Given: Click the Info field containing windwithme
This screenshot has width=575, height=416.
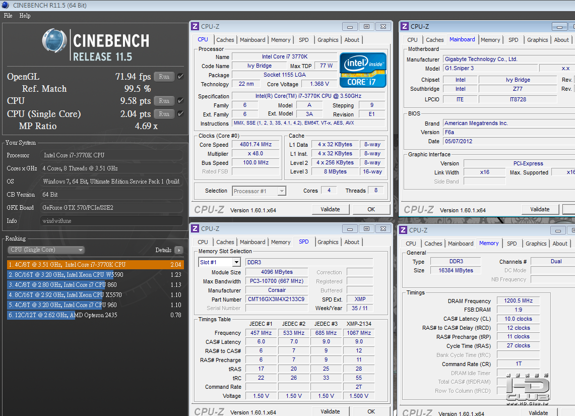Looking at the screenshot, I should point(111,221).
